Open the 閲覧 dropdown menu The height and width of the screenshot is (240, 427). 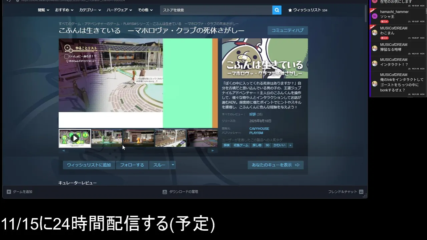click(43, 10)
